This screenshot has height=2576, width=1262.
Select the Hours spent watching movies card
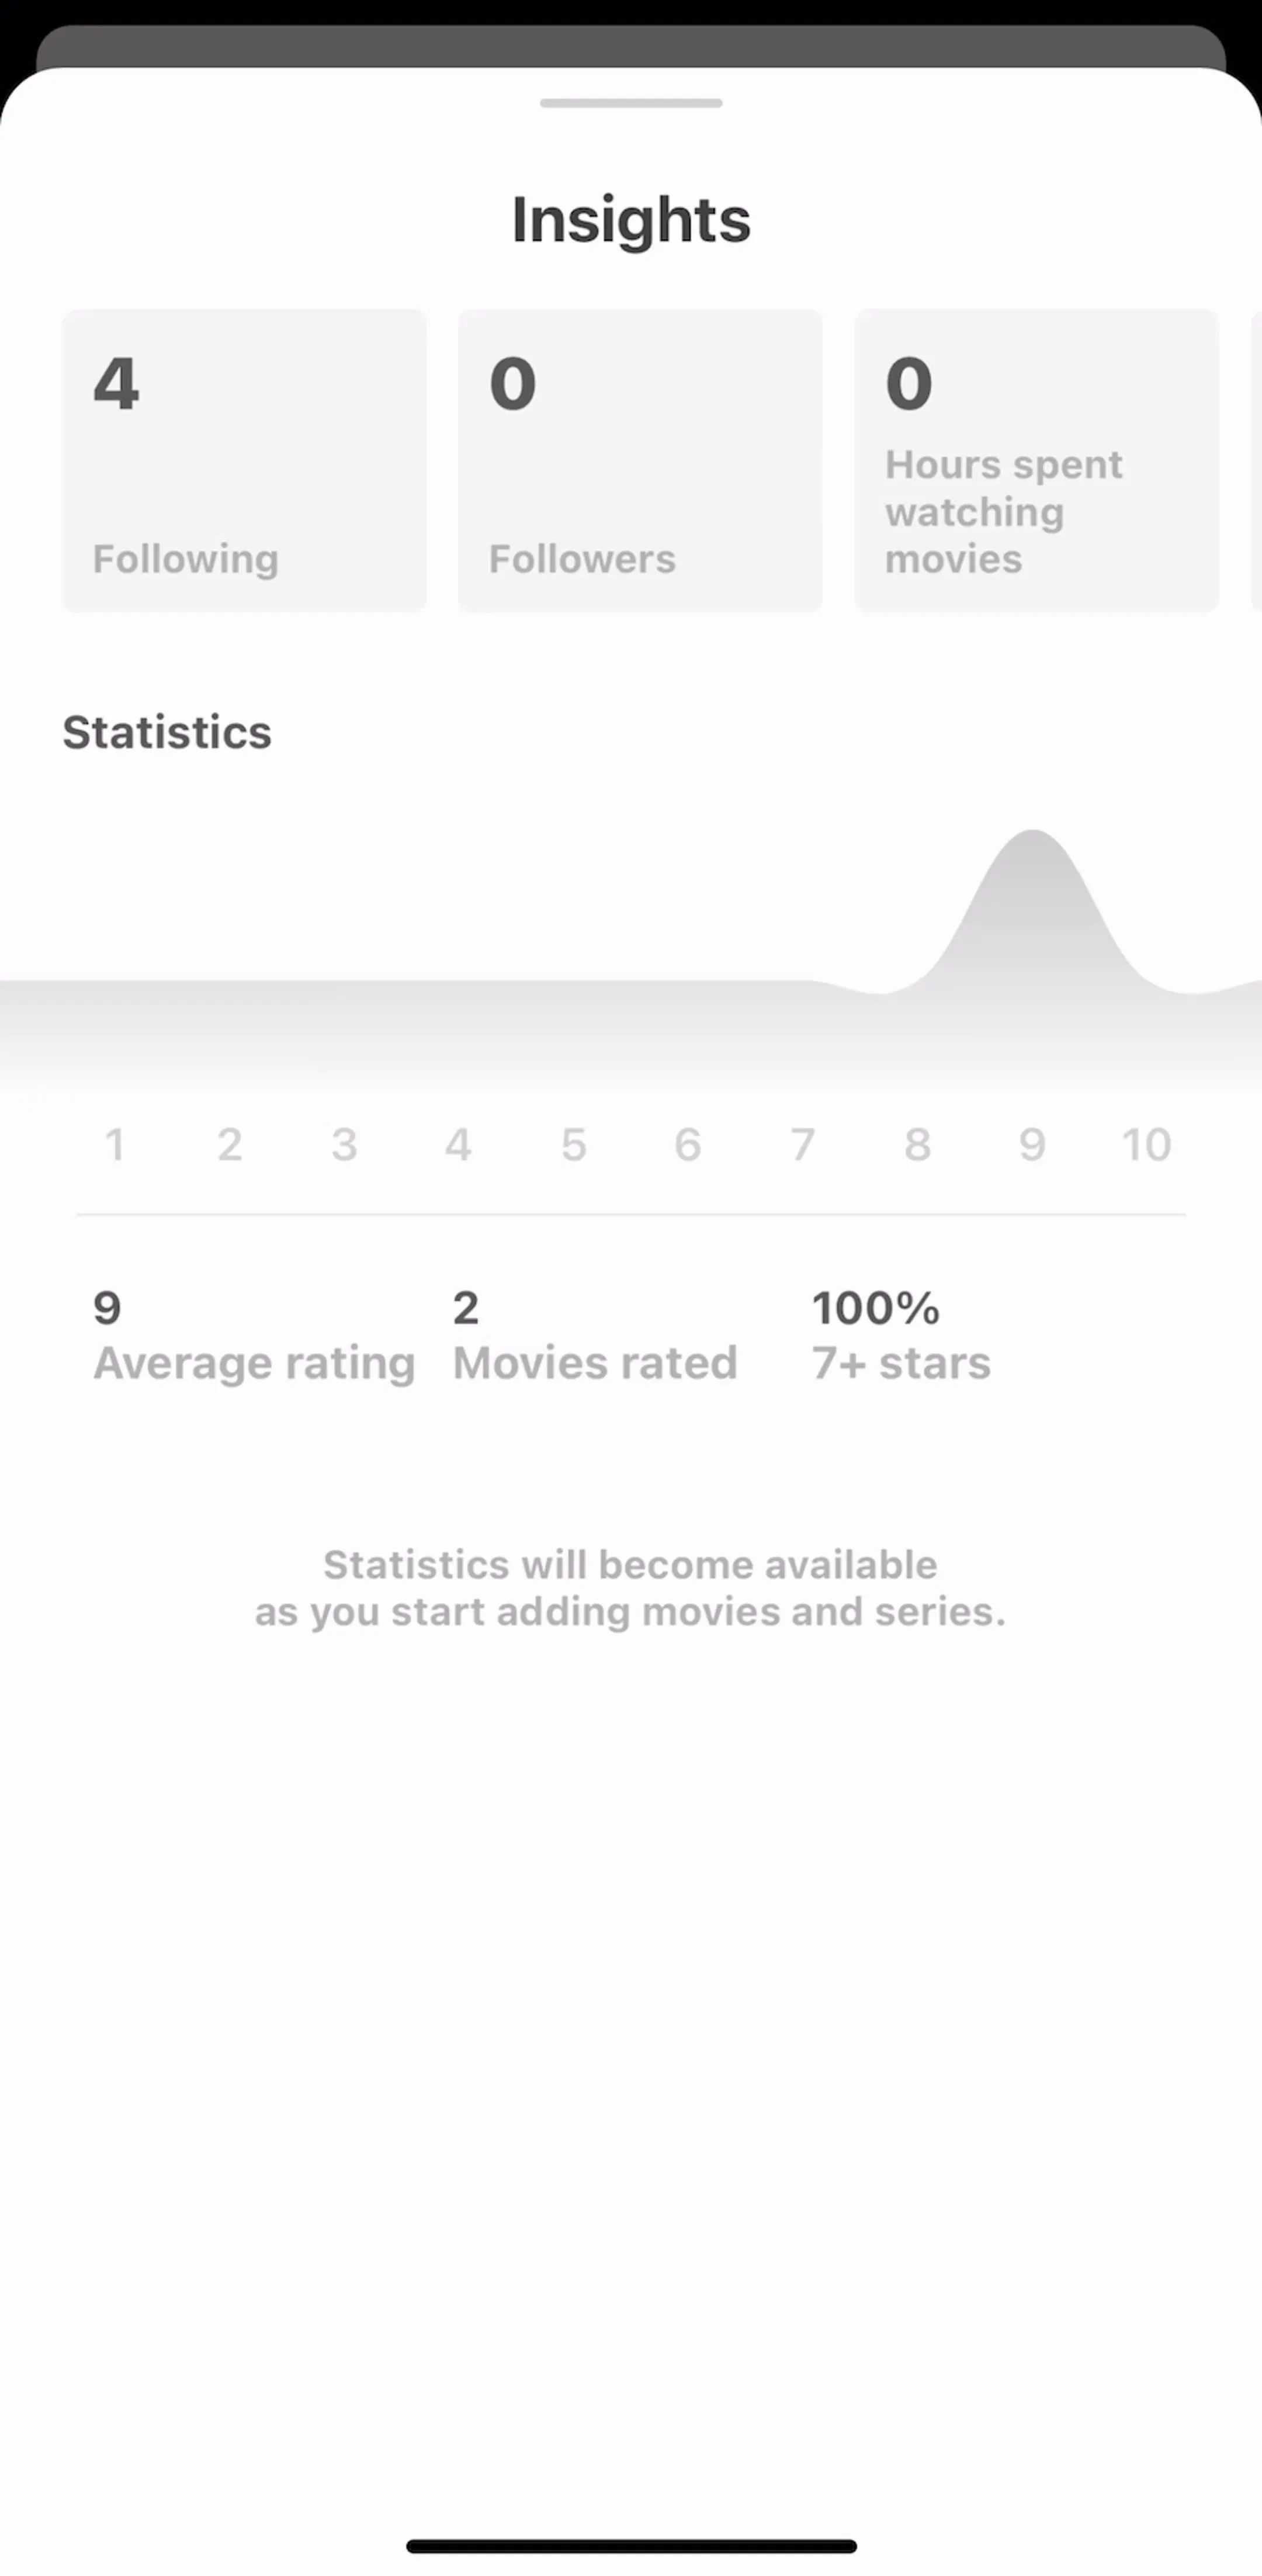pyautogui.click(x=1036, y=460)
